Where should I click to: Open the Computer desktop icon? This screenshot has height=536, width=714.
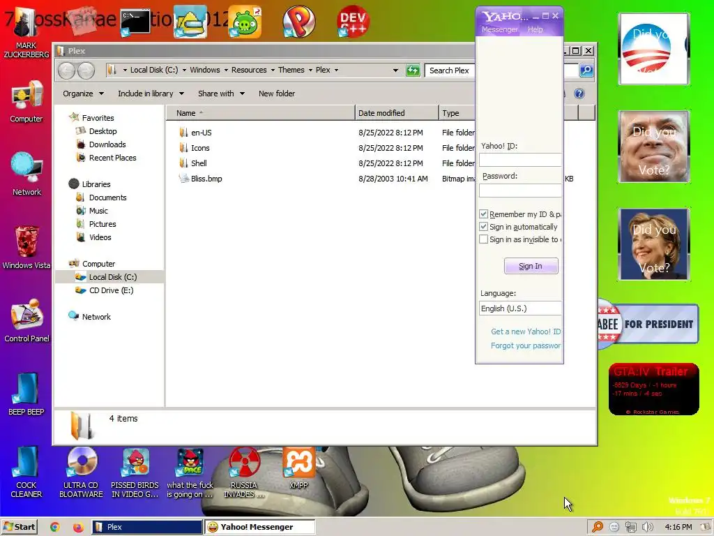click(x=26, y=101)
